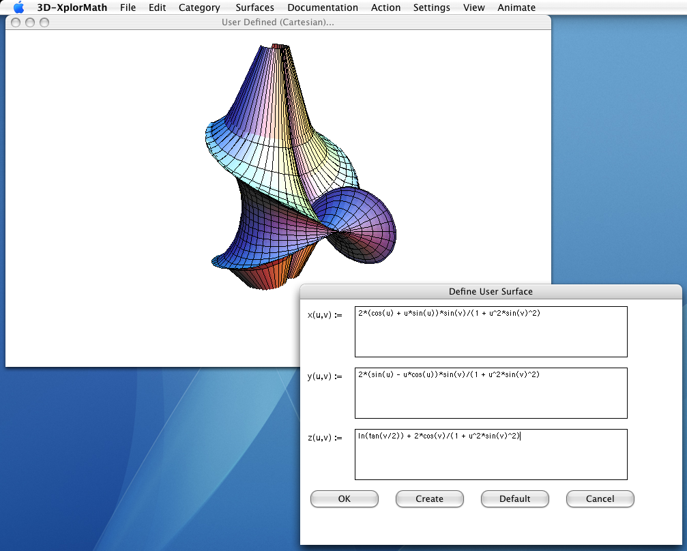Screen dimensions: 687x551
Task: Click the y(u,v) := label
Action: tap(325, 376)
